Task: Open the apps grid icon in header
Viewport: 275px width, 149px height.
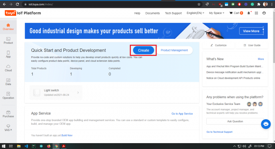Action: [256, 13]
